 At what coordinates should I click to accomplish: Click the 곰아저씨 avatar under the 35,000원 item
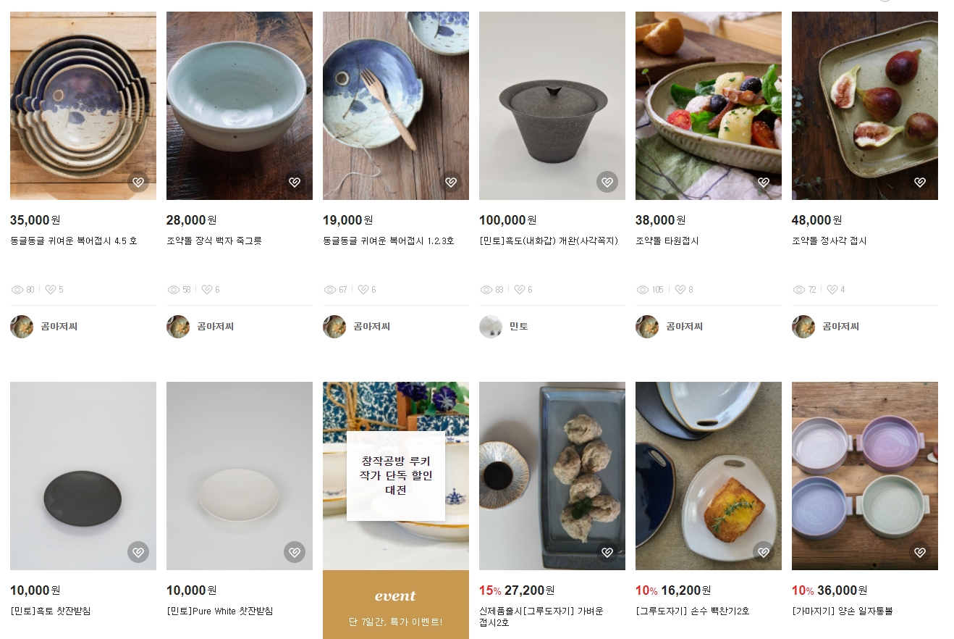coord(22,327)
